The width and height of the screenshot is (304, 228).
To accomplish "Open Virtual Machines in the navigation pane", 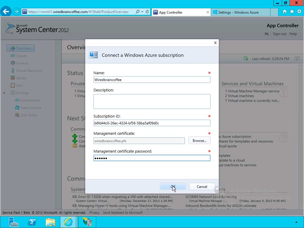I will [26, 71].
